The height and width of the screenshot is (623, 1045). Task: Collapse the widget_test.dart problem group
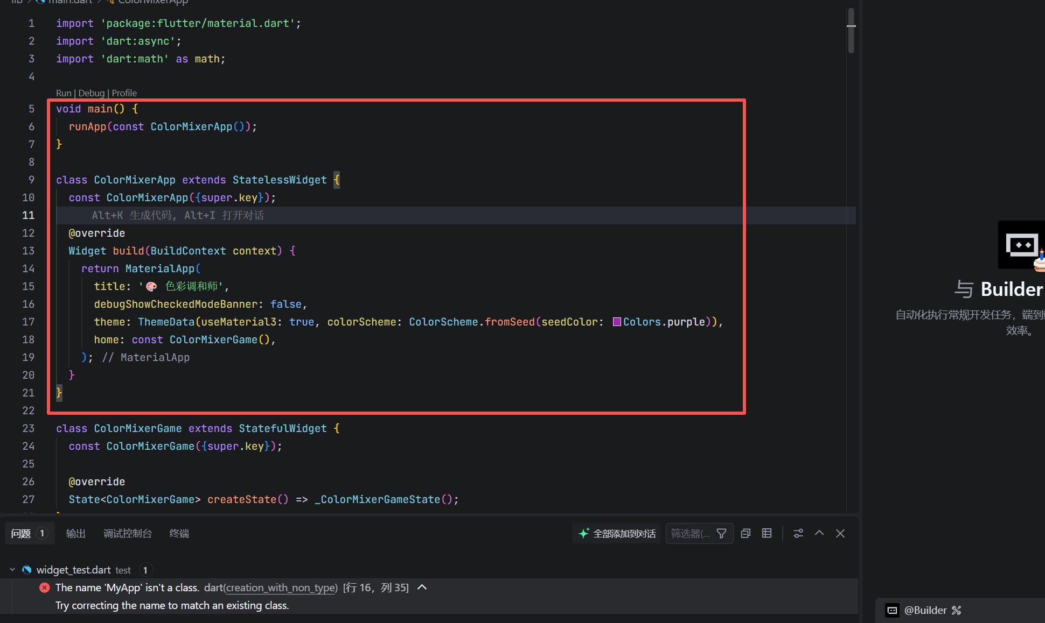(x=12, y=570)
